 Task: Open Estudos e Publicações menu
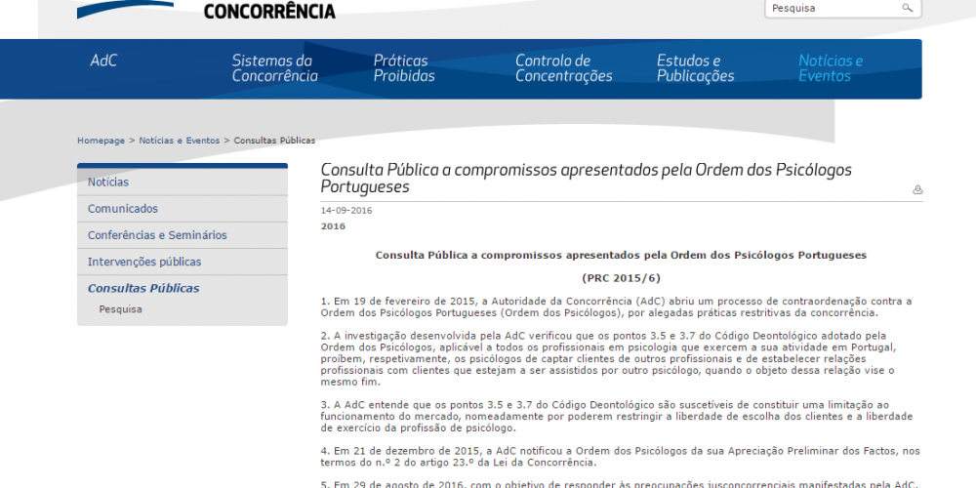click(x=695, y=68)
